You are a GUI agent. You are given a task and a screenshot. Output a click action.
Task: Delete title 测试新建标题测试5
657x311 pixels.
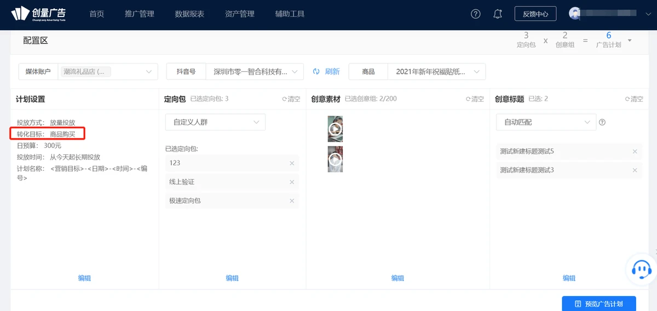[635, 152]
